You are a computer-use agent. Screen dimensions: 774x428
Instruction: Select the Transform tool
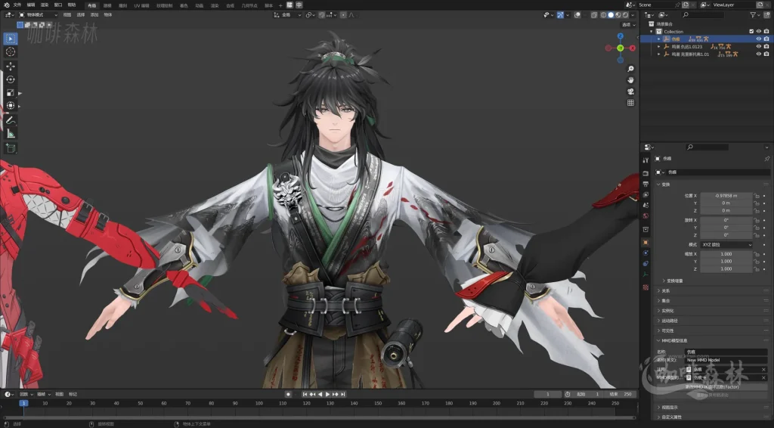coord(11,106)
